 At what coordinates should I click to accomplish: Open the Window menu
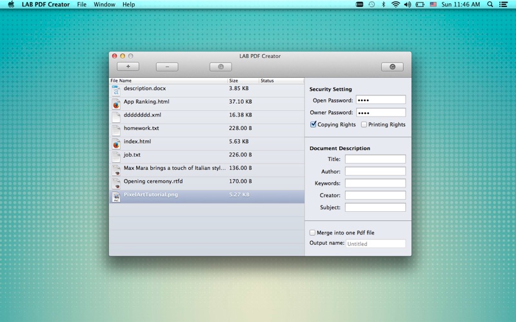click(x=104, y=5)
